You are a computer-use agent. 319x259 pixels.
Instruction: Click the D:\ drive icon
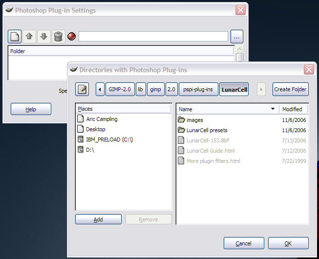click(81, 150)
